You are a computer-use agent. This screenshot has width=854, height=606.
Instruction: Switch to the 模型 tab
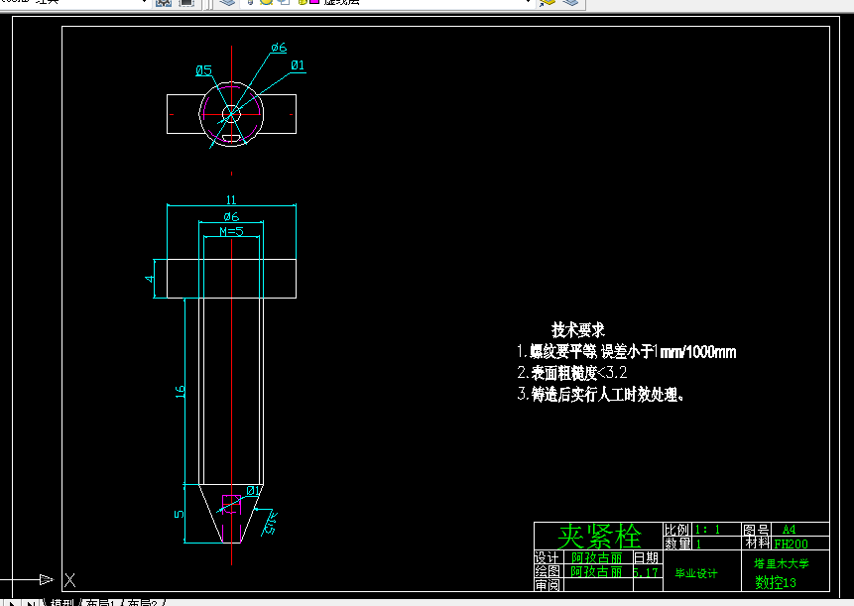(61, 603)
